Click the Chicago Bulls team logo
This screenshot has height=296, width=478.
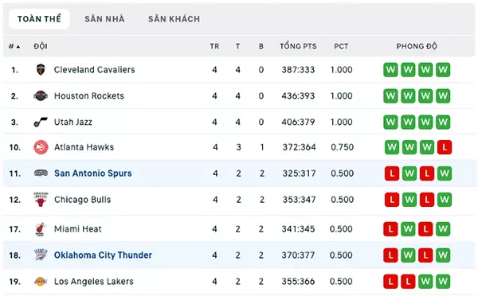click(x=41, y=200)
